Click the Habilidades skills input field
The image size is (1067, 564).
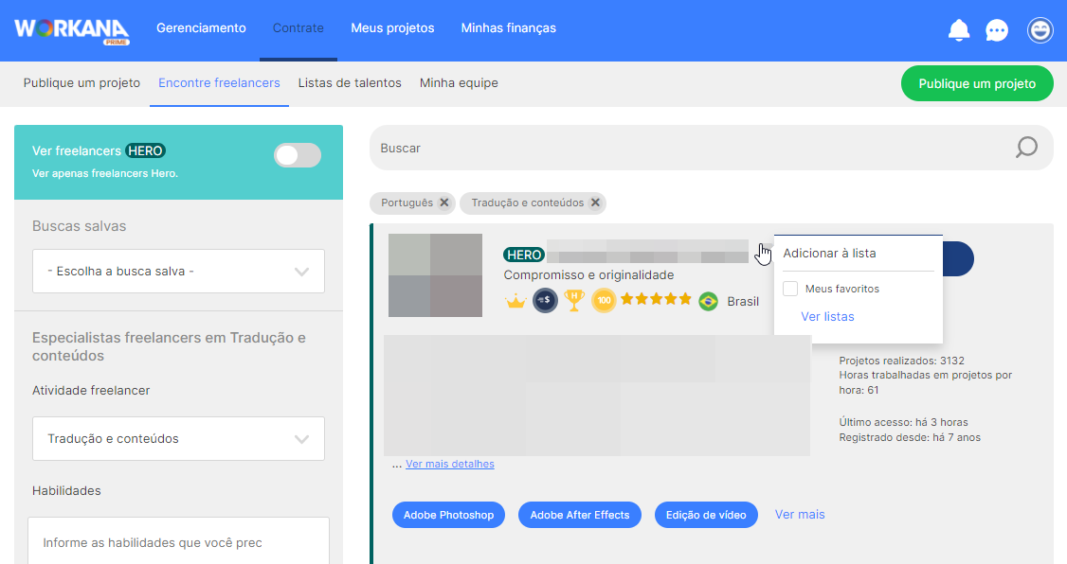tap(178, 542)
